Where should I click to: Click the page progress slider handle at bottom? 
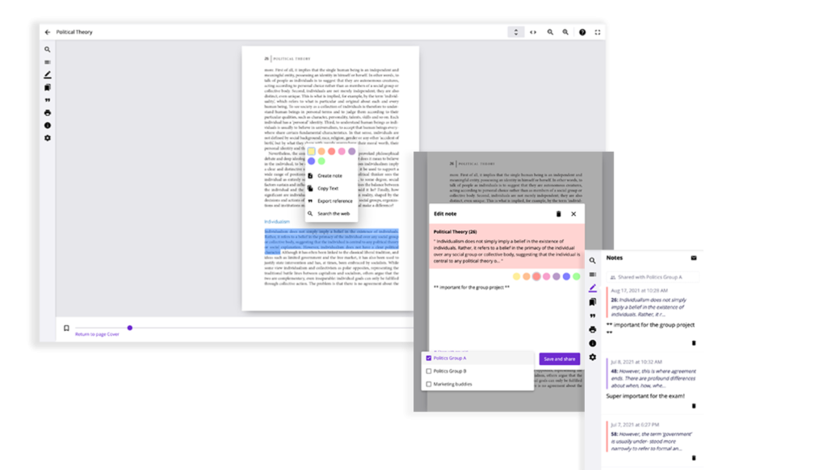point(129,328)
